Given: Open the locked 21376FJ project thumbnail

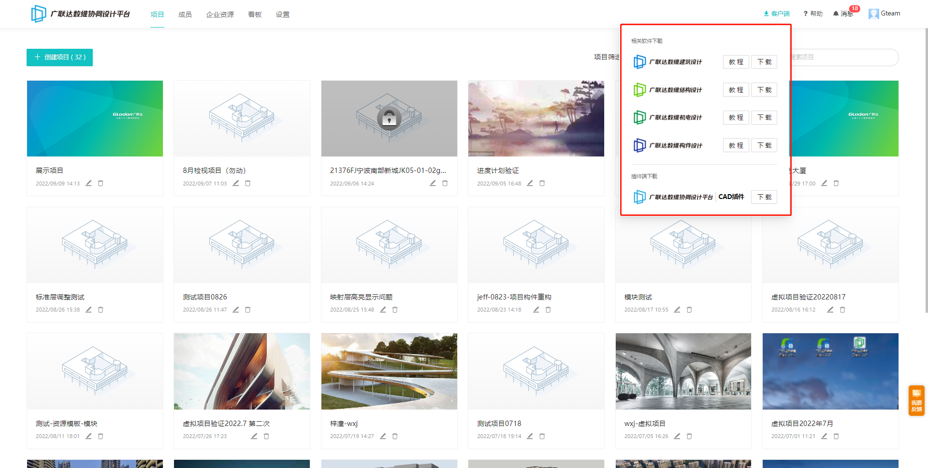Looking at the screenshot, I should [389, 118].
